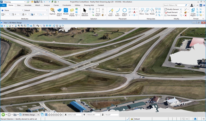Click the Undo arrow in quick access toolbar
The image size is (206, 121).
[x=44, y=2]
